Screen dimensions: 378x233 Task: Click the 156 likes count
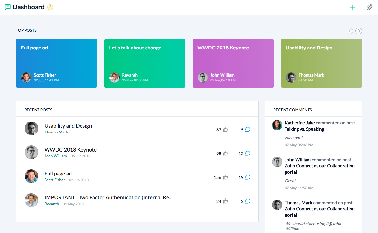click(x=217, y=178)
